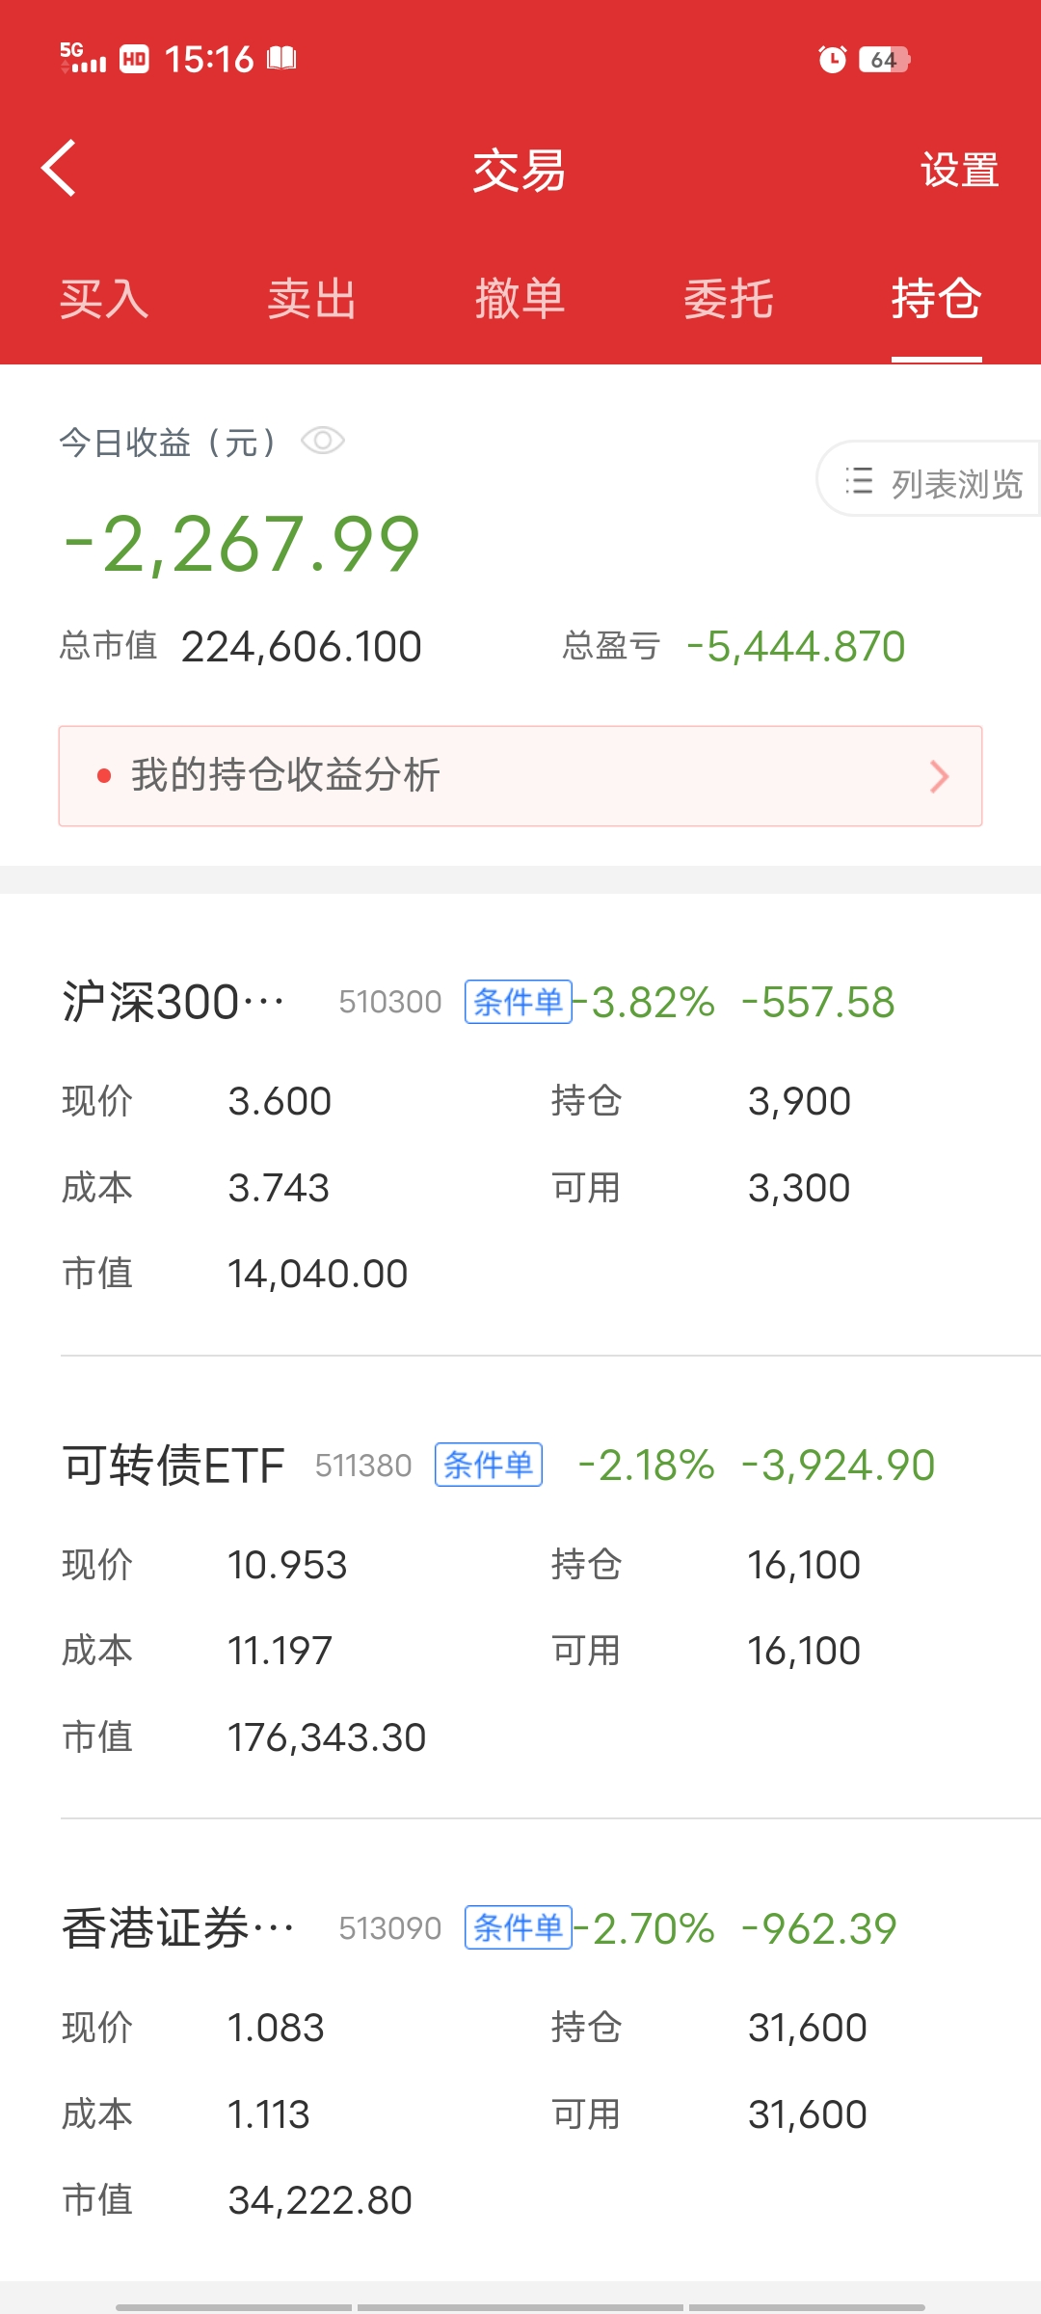Click the list view icon

(859, 481)
